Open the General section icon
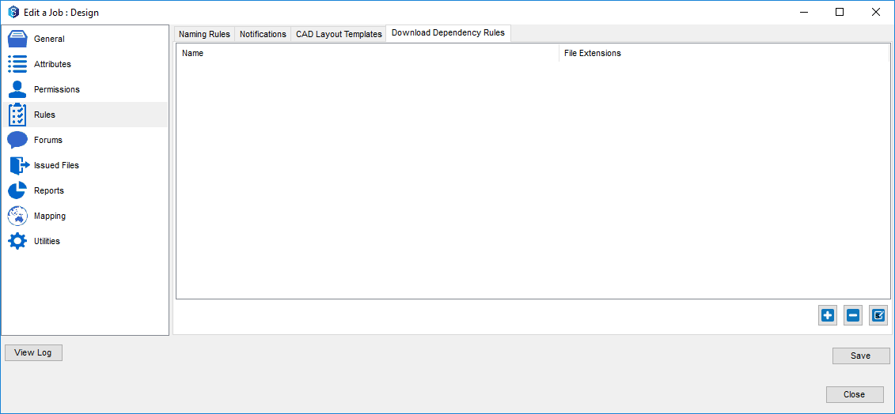The image size is (895, 414). (17, 39)
